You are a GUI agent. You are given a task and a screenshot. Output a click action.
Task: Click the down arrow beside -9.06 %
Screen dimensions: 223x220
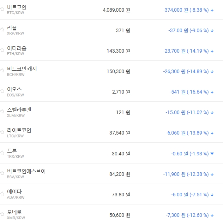(212, 31)
